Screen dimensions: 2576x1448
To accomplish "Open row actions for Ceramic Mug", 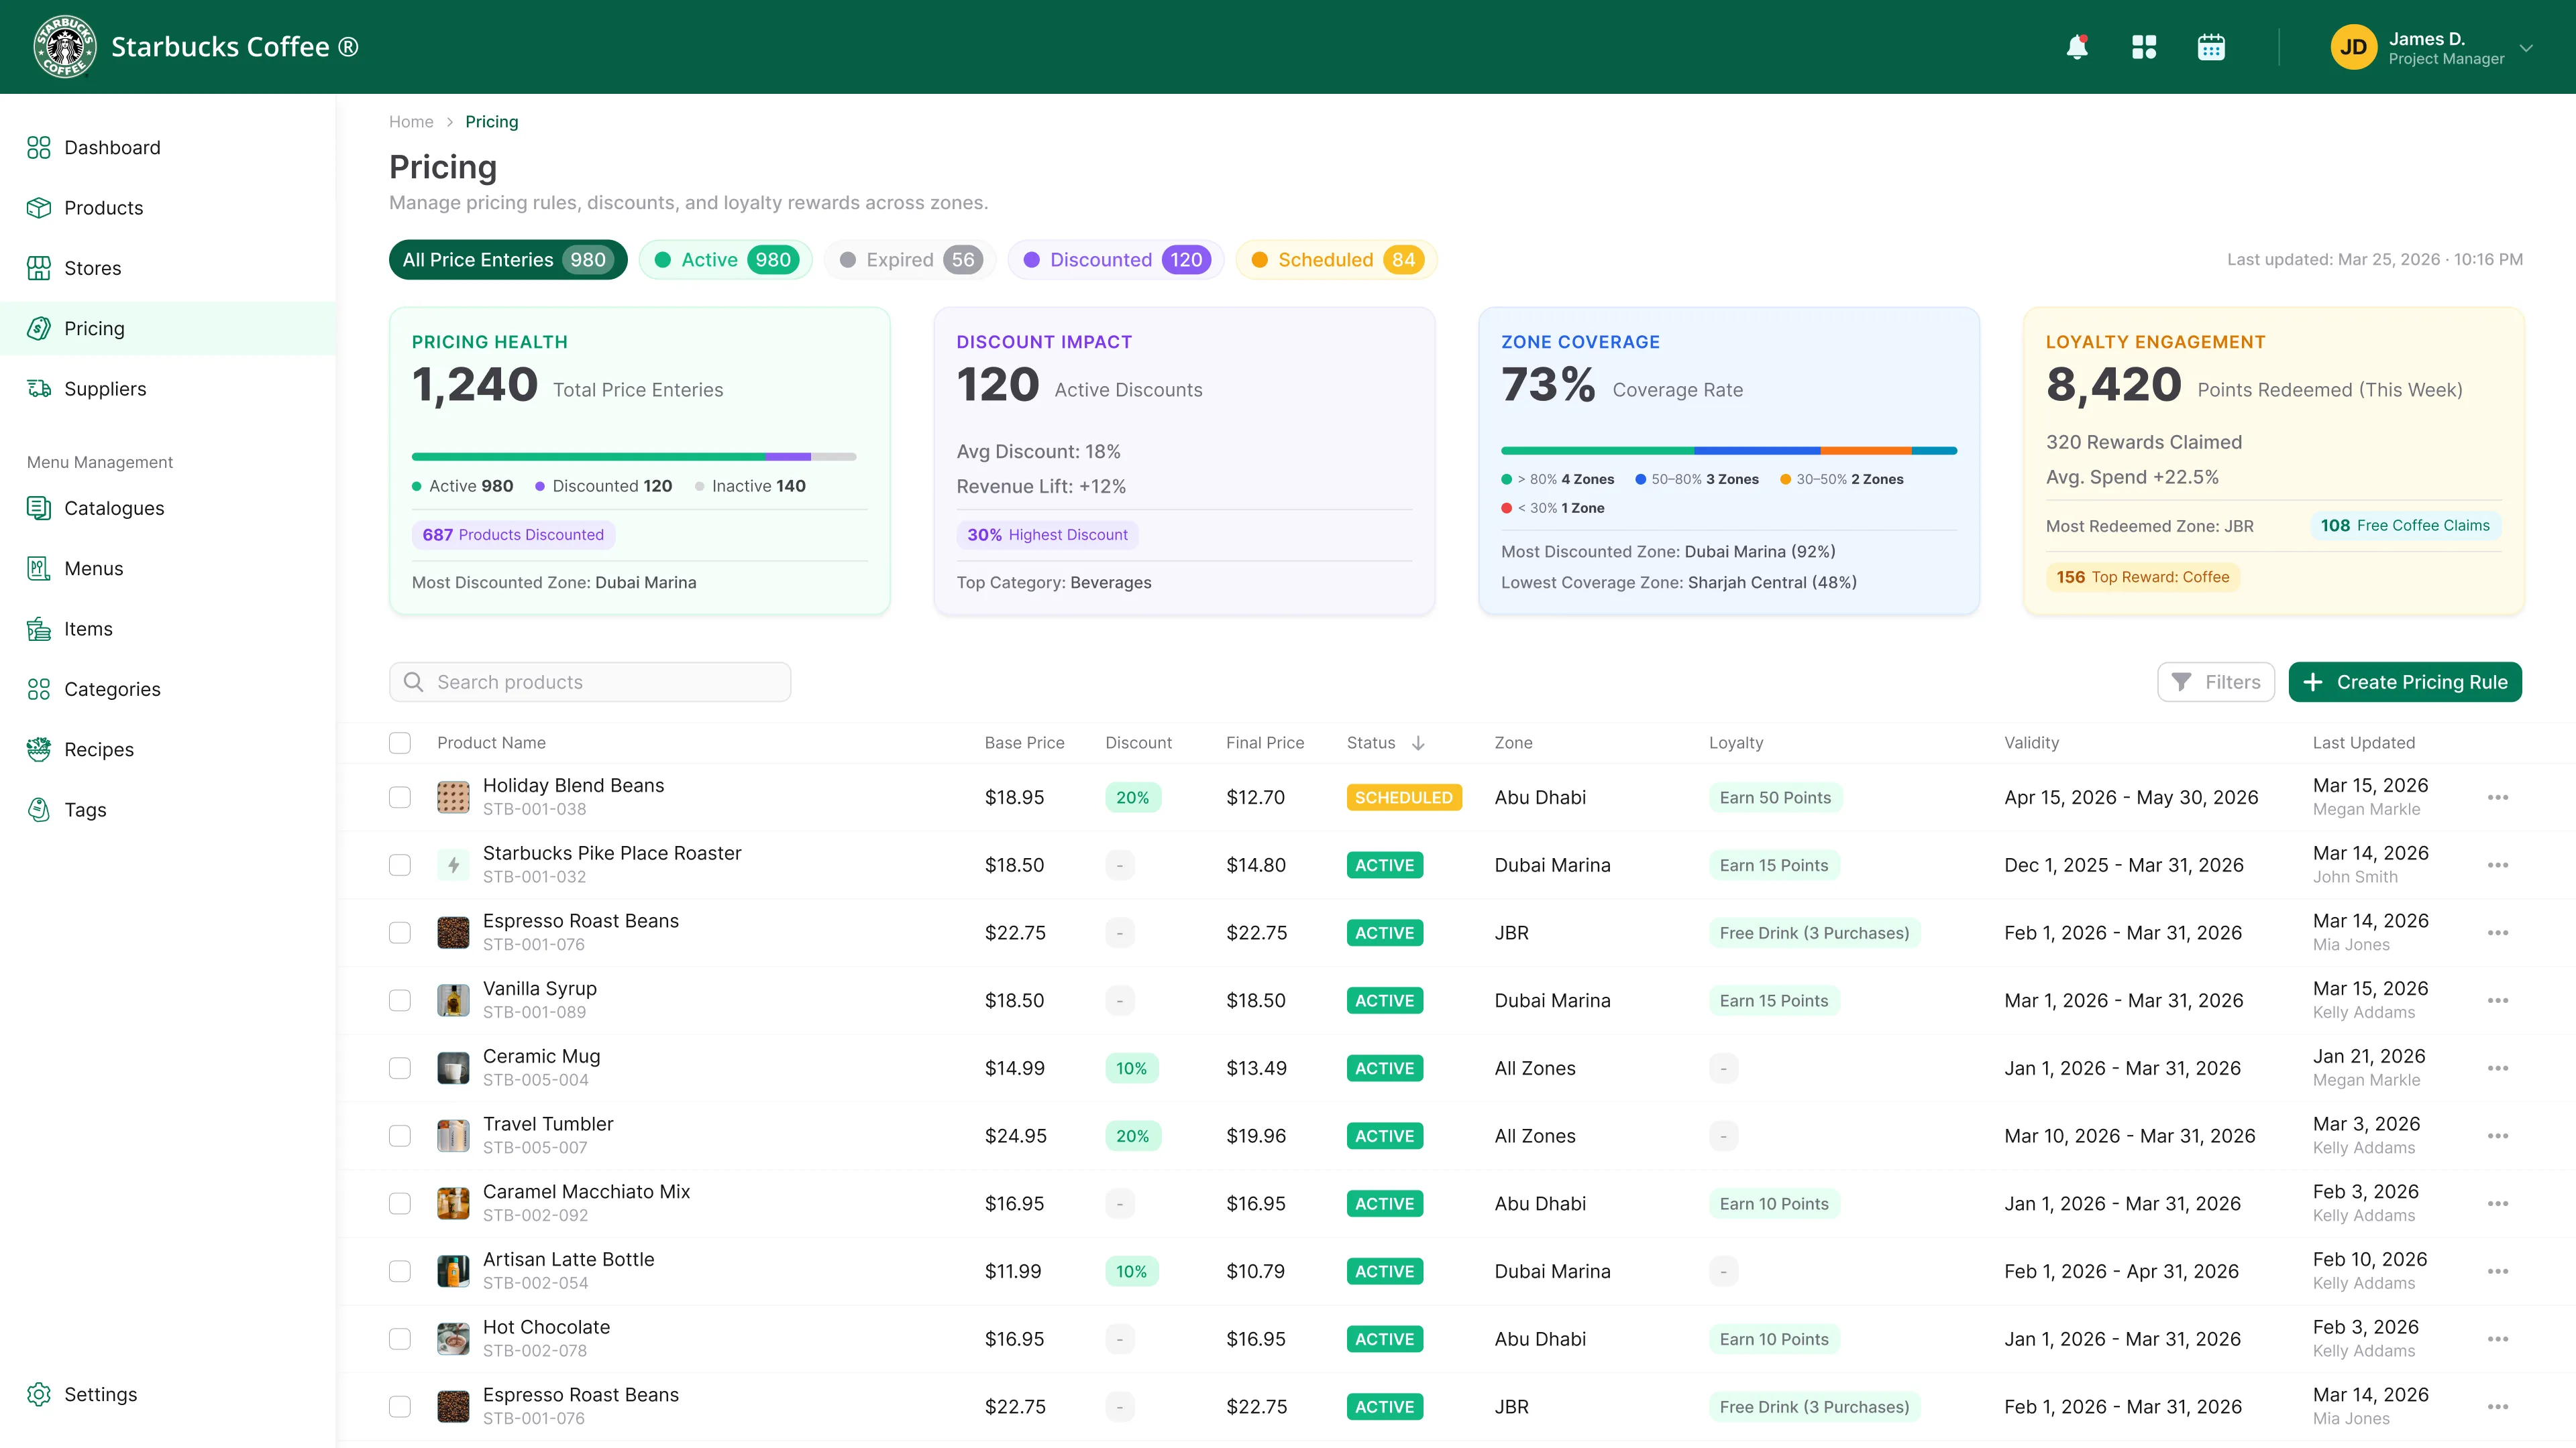I will click(2497, 1069).
